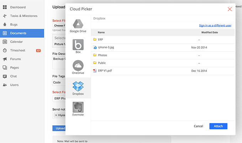242x143 pixels.
Task: Navigate to the Bugs module
Action: (14, 25)
